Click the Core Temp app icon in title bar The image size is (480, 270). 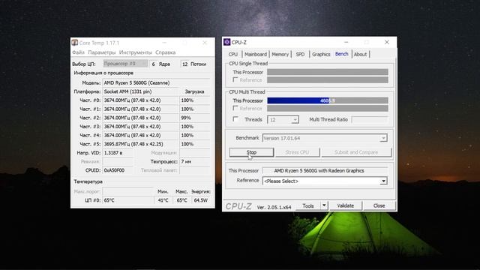(75, 43)
